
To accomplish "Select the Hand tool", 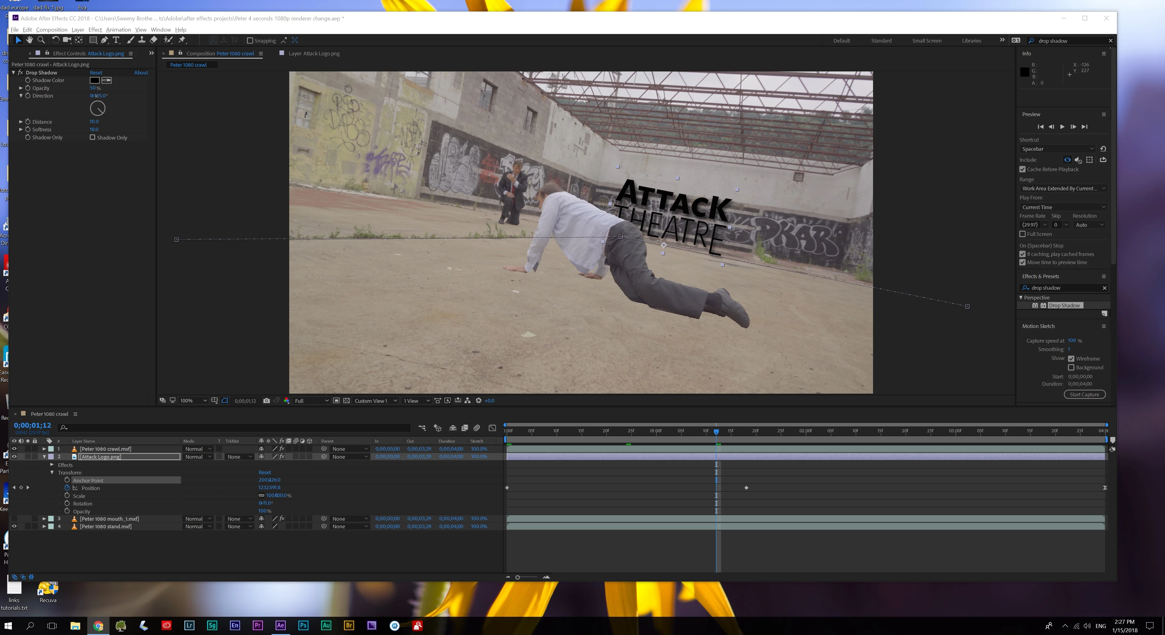I will pos(29,40).
